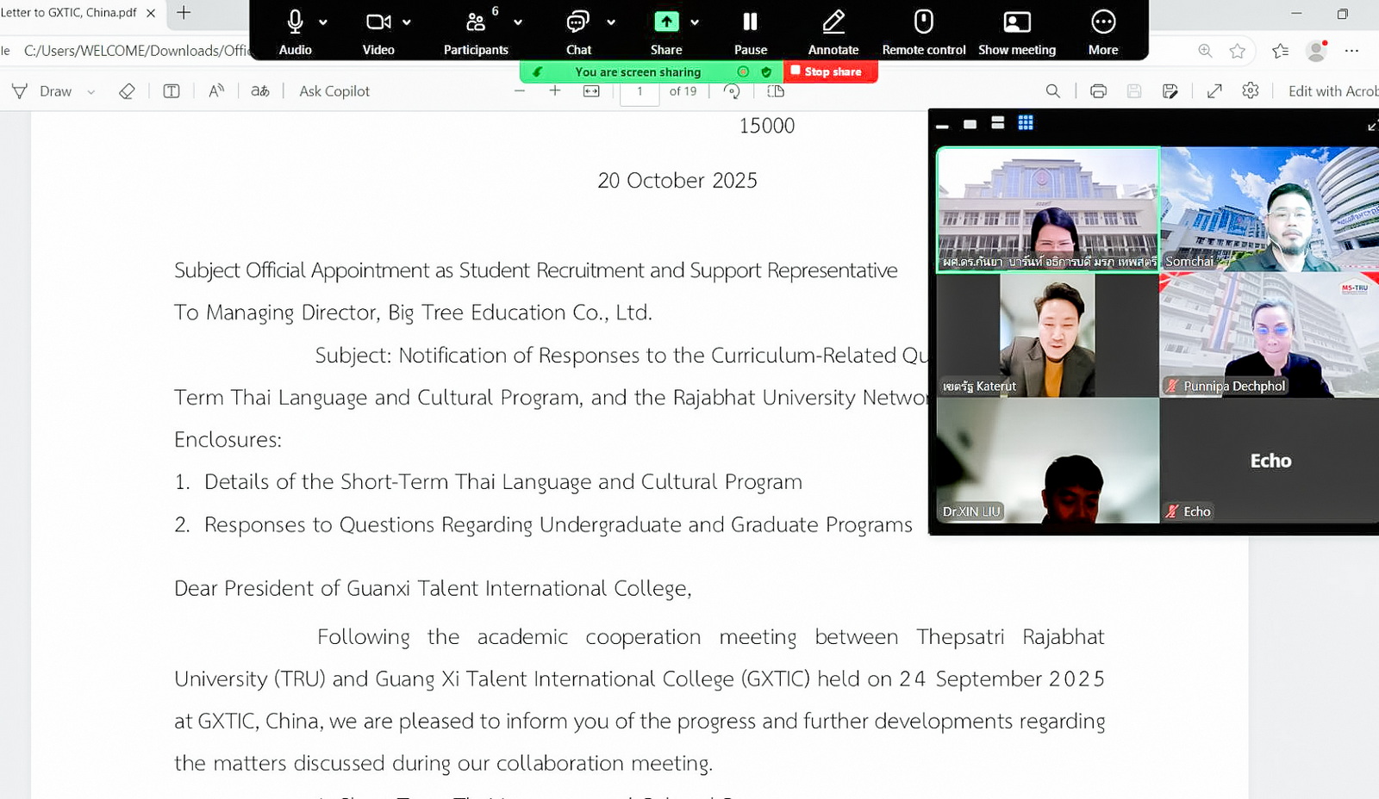1379x799 pixels.
Task: Open a new browser tab
Action: [184, 12]
